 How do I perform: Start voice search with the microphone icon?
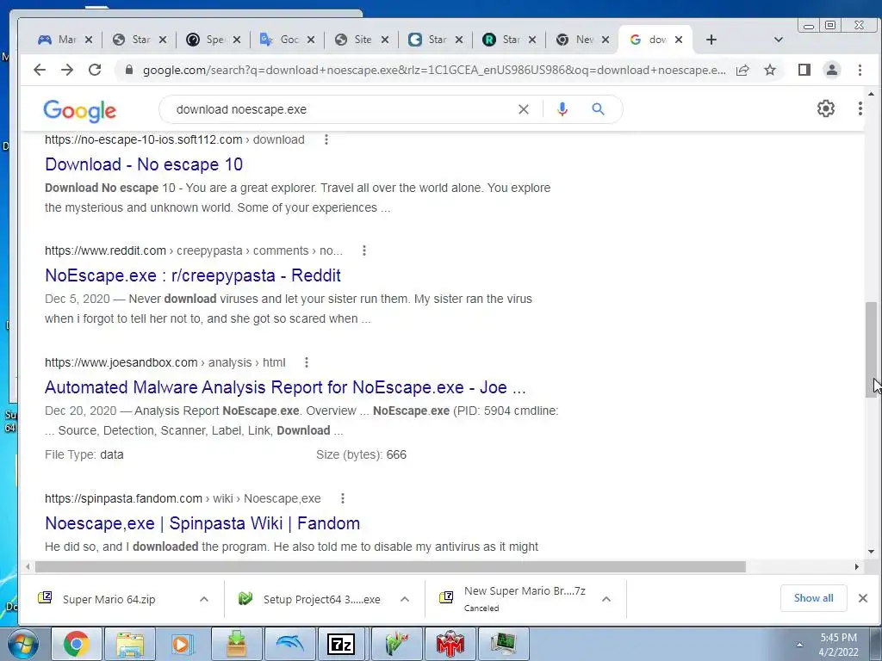(x=562, y=109)
